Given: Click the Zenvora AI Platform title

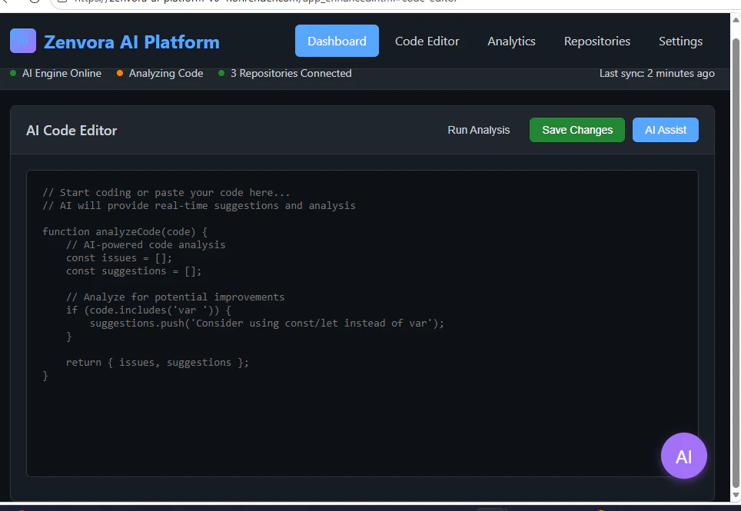Looking at the screenshot, I should (x=131, y=42).
